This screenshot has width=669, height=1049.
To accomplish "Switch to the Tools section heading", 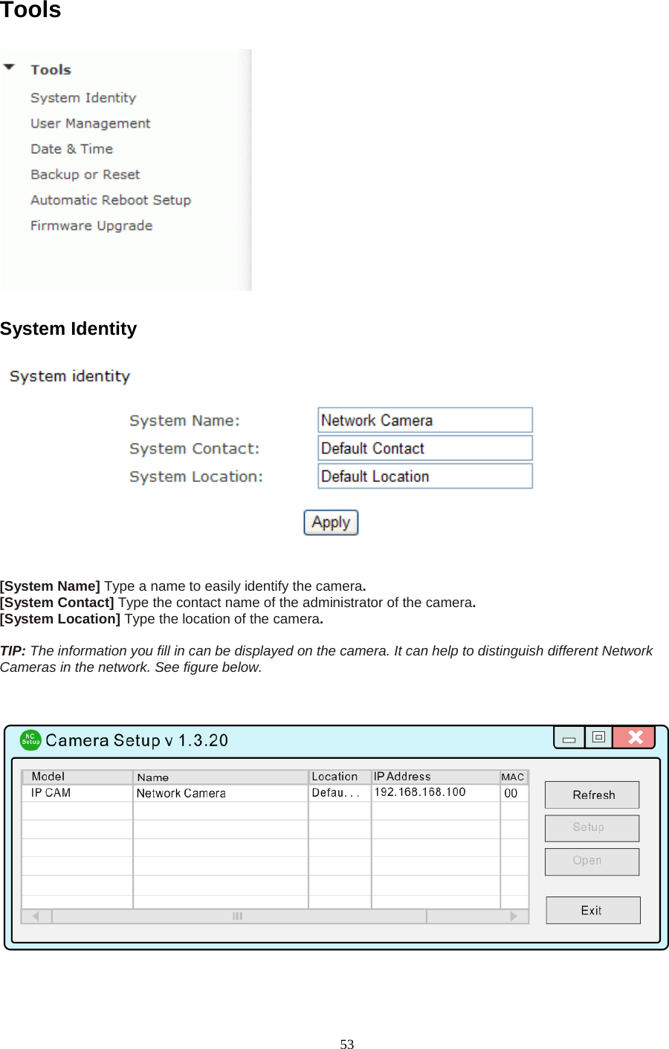I will tap(30, 10).
